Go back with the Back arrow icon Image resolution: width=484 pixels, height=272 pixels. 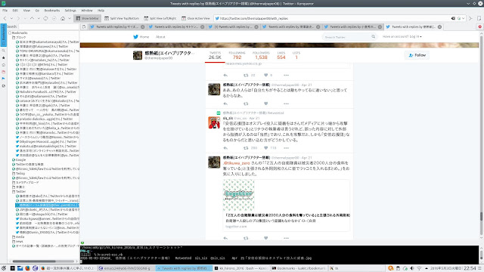[x=5, y=18]
